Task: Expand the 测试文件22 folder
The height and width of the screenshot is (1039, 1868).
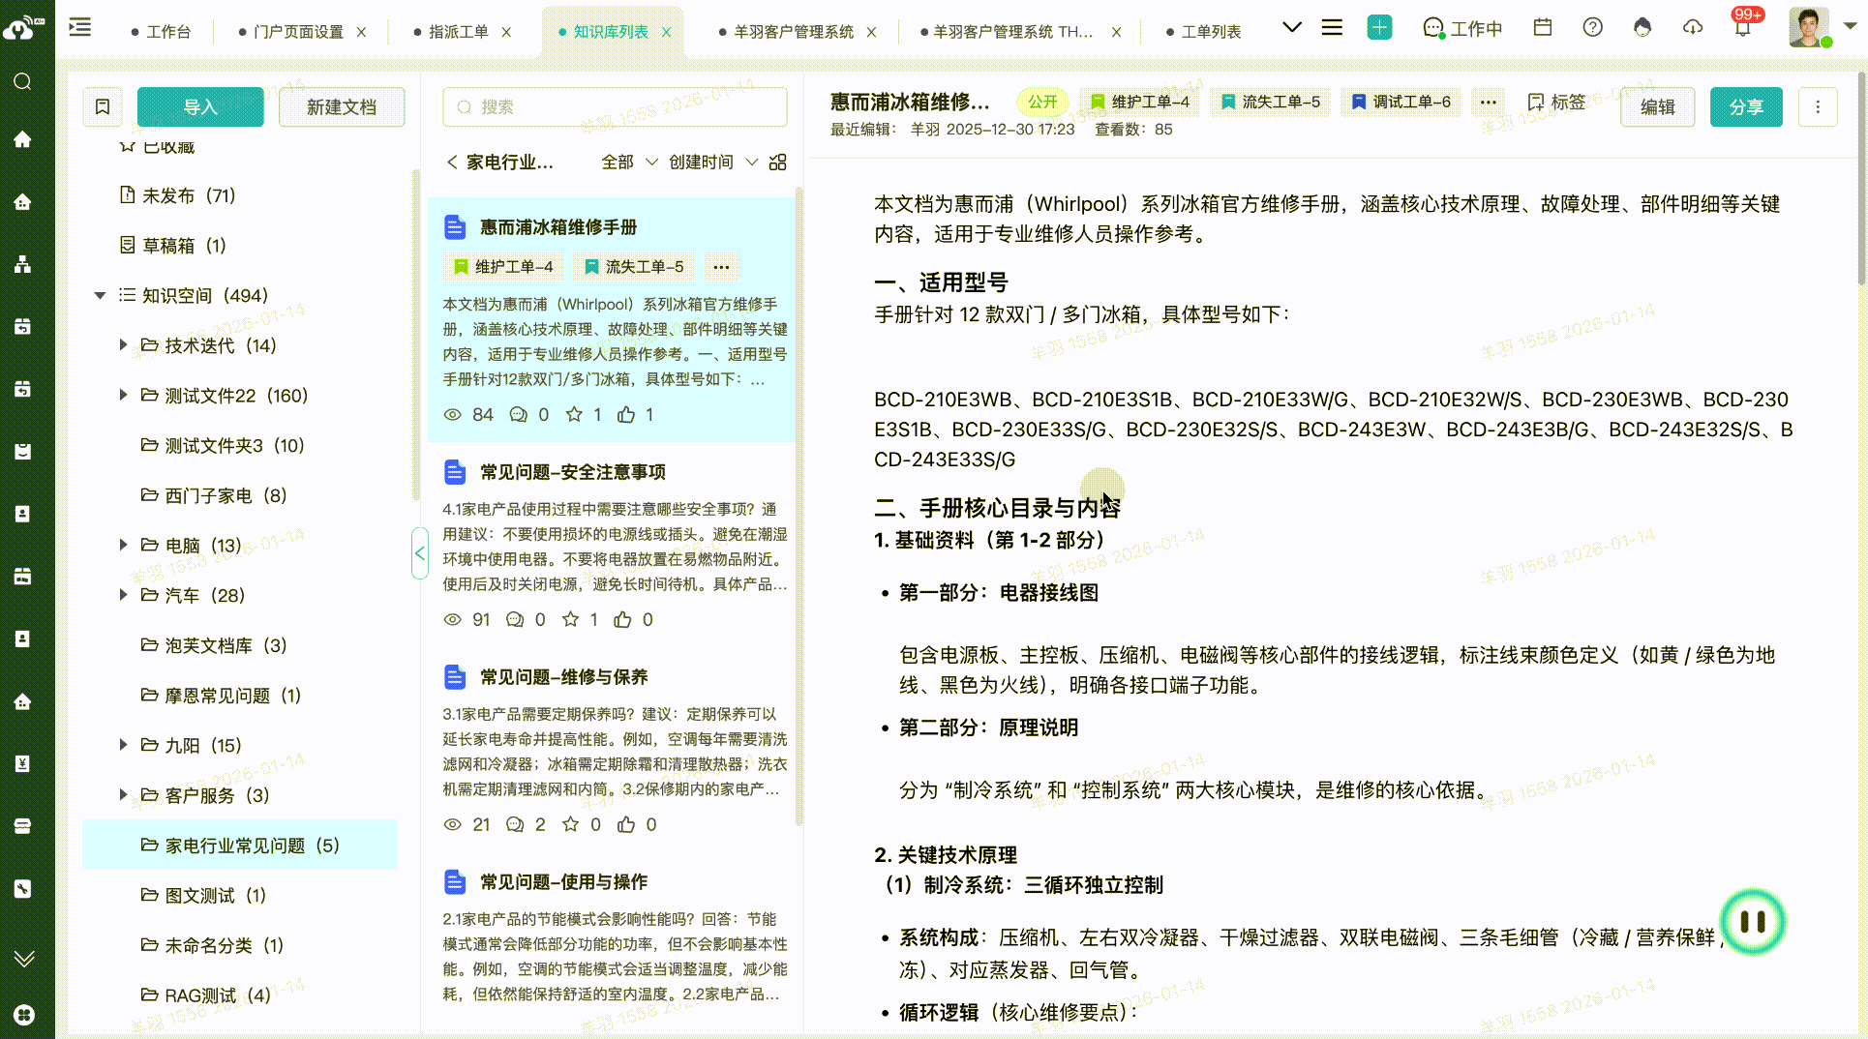Action: pyautogui.click(x=123, y=396)
